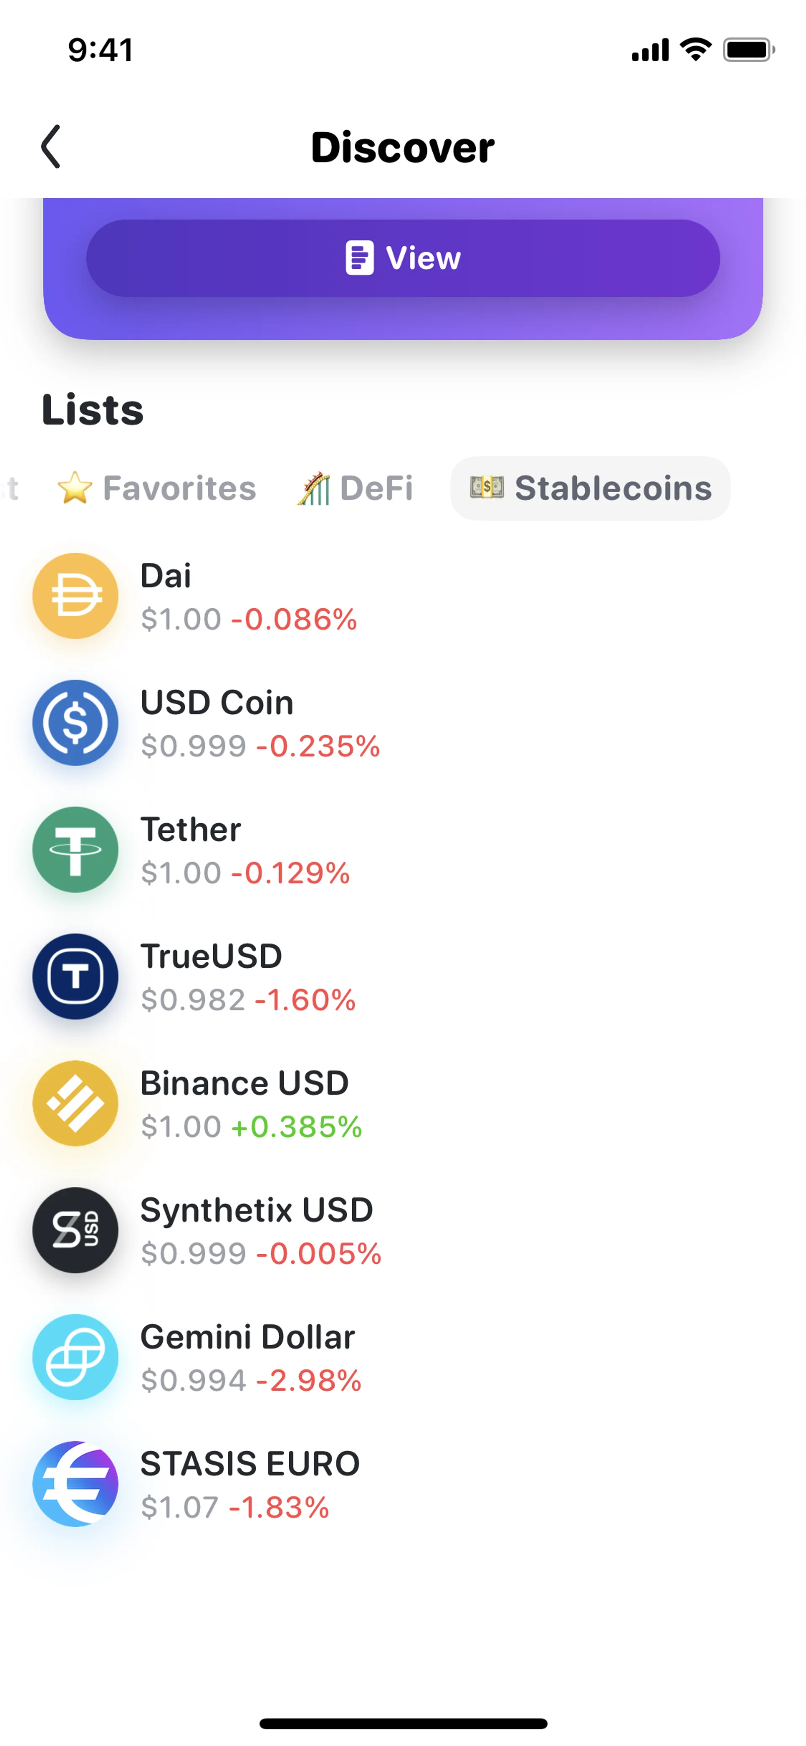The height and width of the screenshot is (1746, 806).
Task: Tap the USD Coin logo icon
Action: tap(75, 722)
